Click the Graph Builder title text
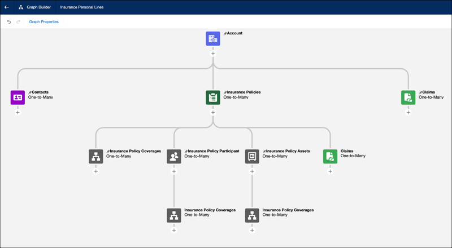The width and height of the screenshot is (452, 248). click(x=38, y=7)
